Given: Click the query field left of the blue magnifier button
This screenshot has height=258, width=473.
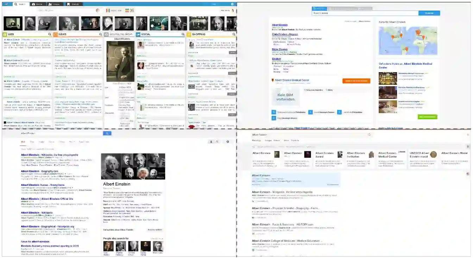Looking at the screenshot, I should tap(61, 133).
